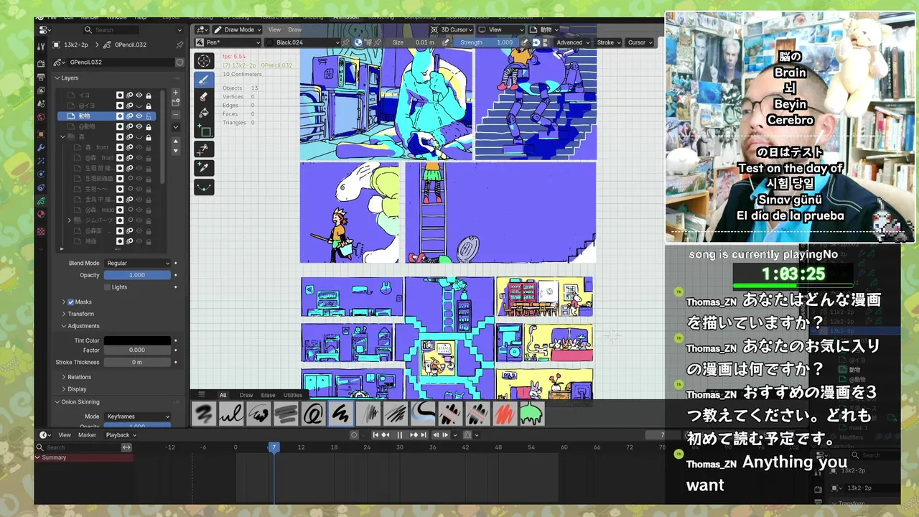Open the timeline Playback menu
919x517 pixels.
pos(121,435)
